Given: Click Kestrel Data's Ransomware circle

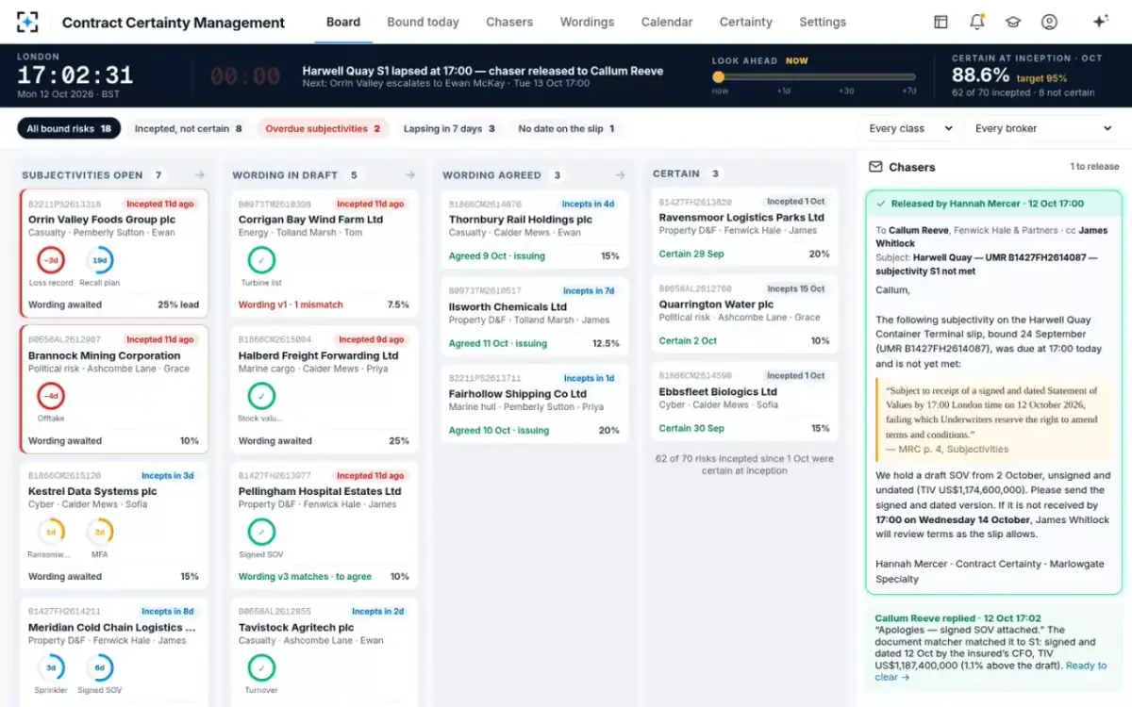Looking at the screenshot, I should [51, 532].
